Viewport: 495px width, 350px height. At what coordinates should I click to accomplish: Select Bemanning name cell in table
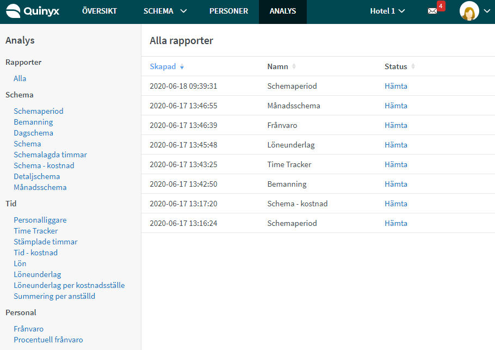coord(287,184)
